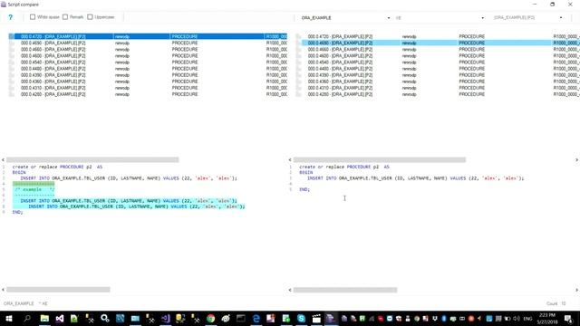Click bottom horizontal scrollbar of right code pane
Viewport: 580px width, 326px height.
pos(345,290)
